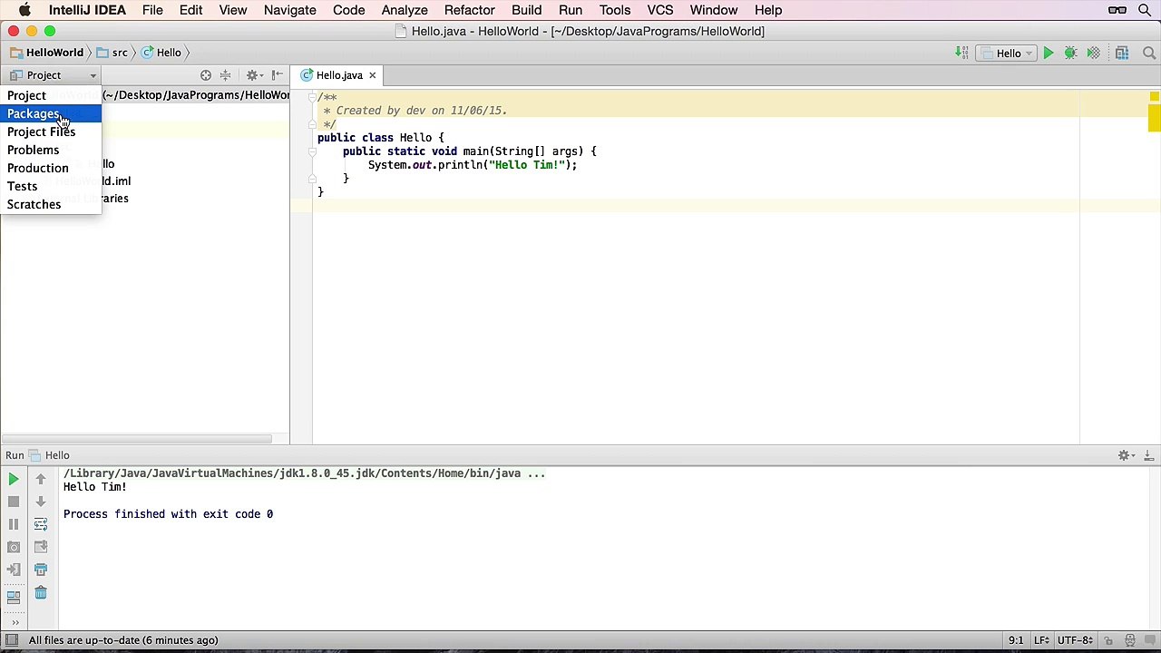Open macOS Spotlight search icon
Viewport: 1161px width, 653px height.
click(x=1143, y=10)
